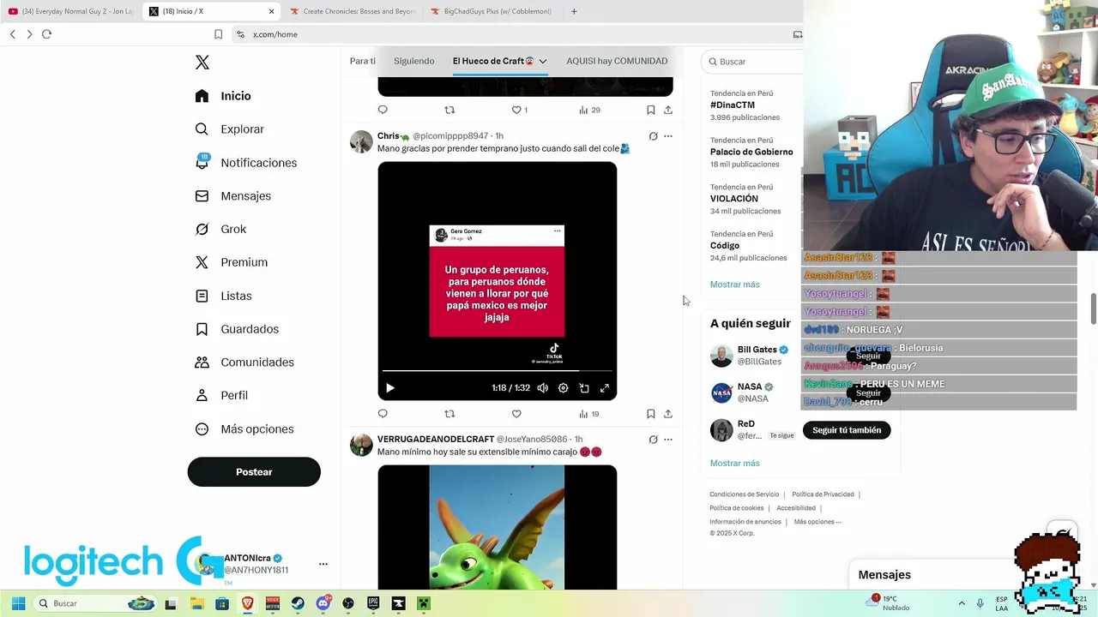1098x617 pixels.
Task: Open more options on Chris's tweet
Action: coord(668,136)
